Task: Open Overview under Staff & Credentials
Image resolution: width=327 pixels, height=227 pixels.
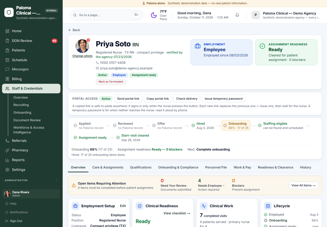Action: (x=21, y=98)
